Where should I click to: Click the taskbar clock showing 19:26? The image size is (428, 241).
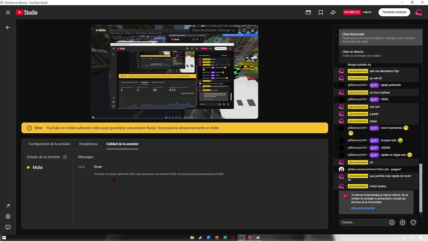click(x=412, y=238)
